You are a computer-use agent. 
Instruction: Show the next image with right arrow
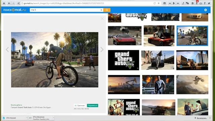pos(102,49)
